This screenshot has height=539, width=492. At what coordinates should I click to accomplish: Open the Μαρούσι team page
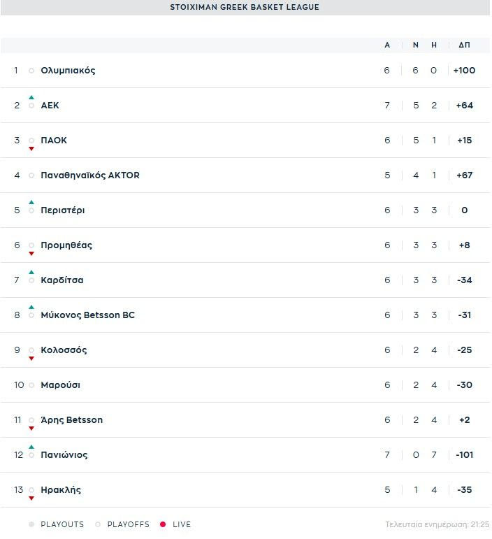tap(61, 385)
